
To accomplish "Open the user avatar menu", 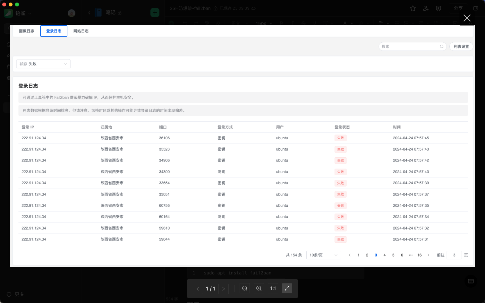I will pos(72,13).
